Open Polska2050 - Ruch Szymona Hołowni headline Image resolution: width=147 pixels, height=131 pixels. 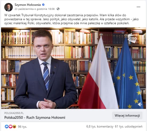point(35,117)
